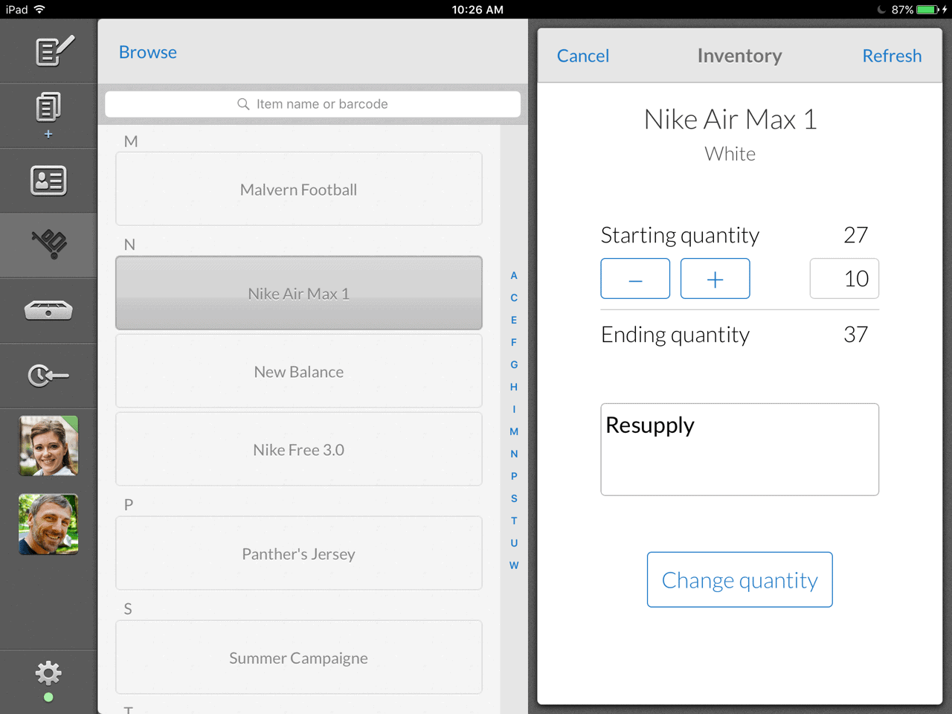Tap the Starting quantity value 27
This screenshot has height=714, width=952.
tap(856, 235)
